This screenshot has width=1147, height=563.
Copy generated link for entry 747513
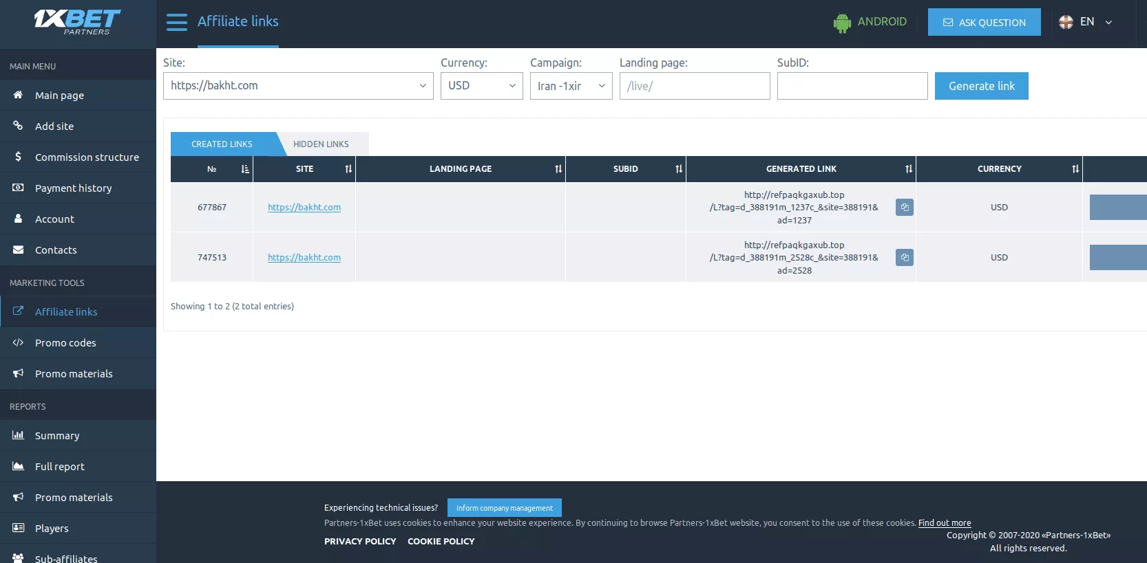[904, 257]
